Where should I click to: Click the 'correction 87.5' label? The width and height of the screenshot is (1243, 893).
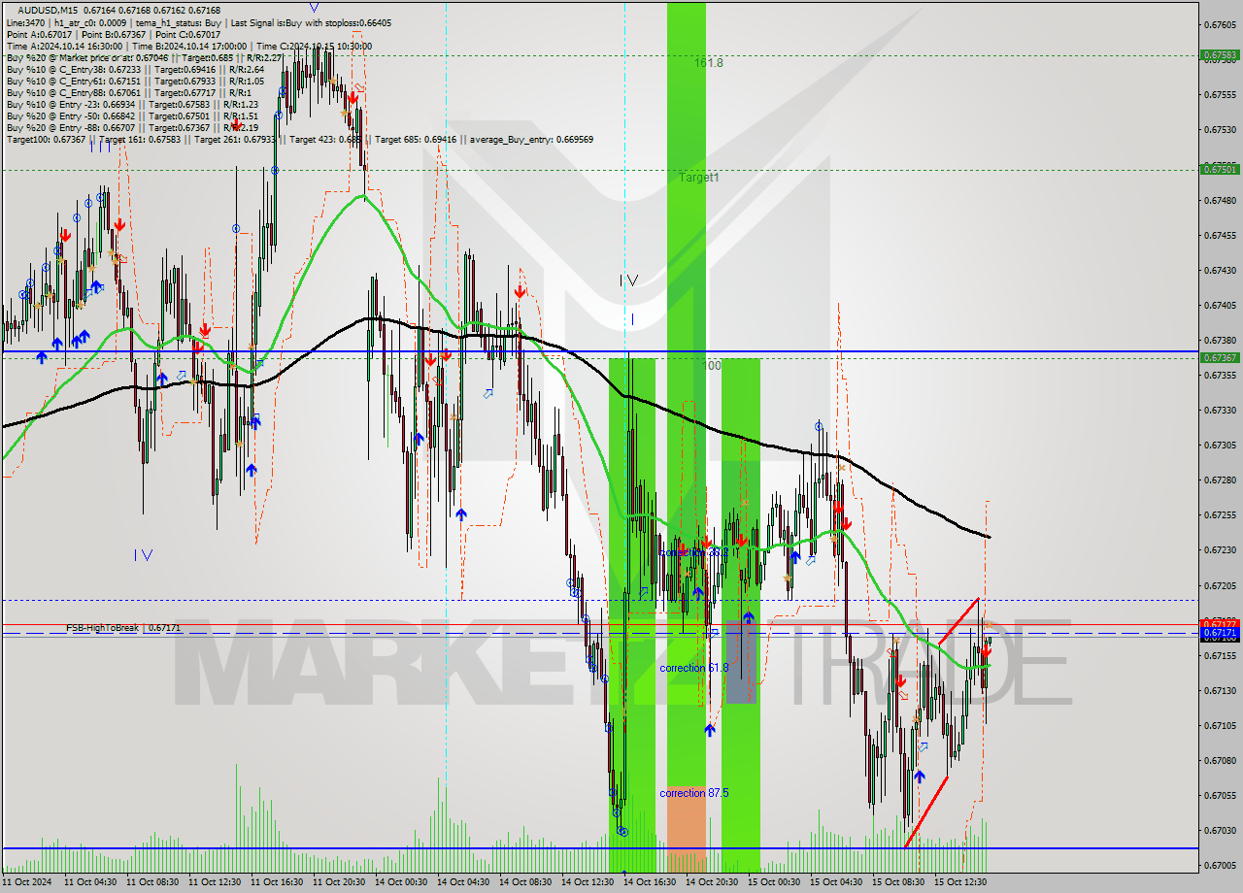[x=694, y=793]
